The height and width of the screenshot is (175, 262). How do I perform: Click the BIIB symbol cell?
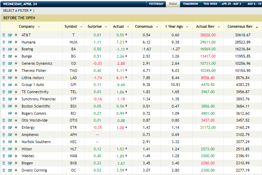73,163
